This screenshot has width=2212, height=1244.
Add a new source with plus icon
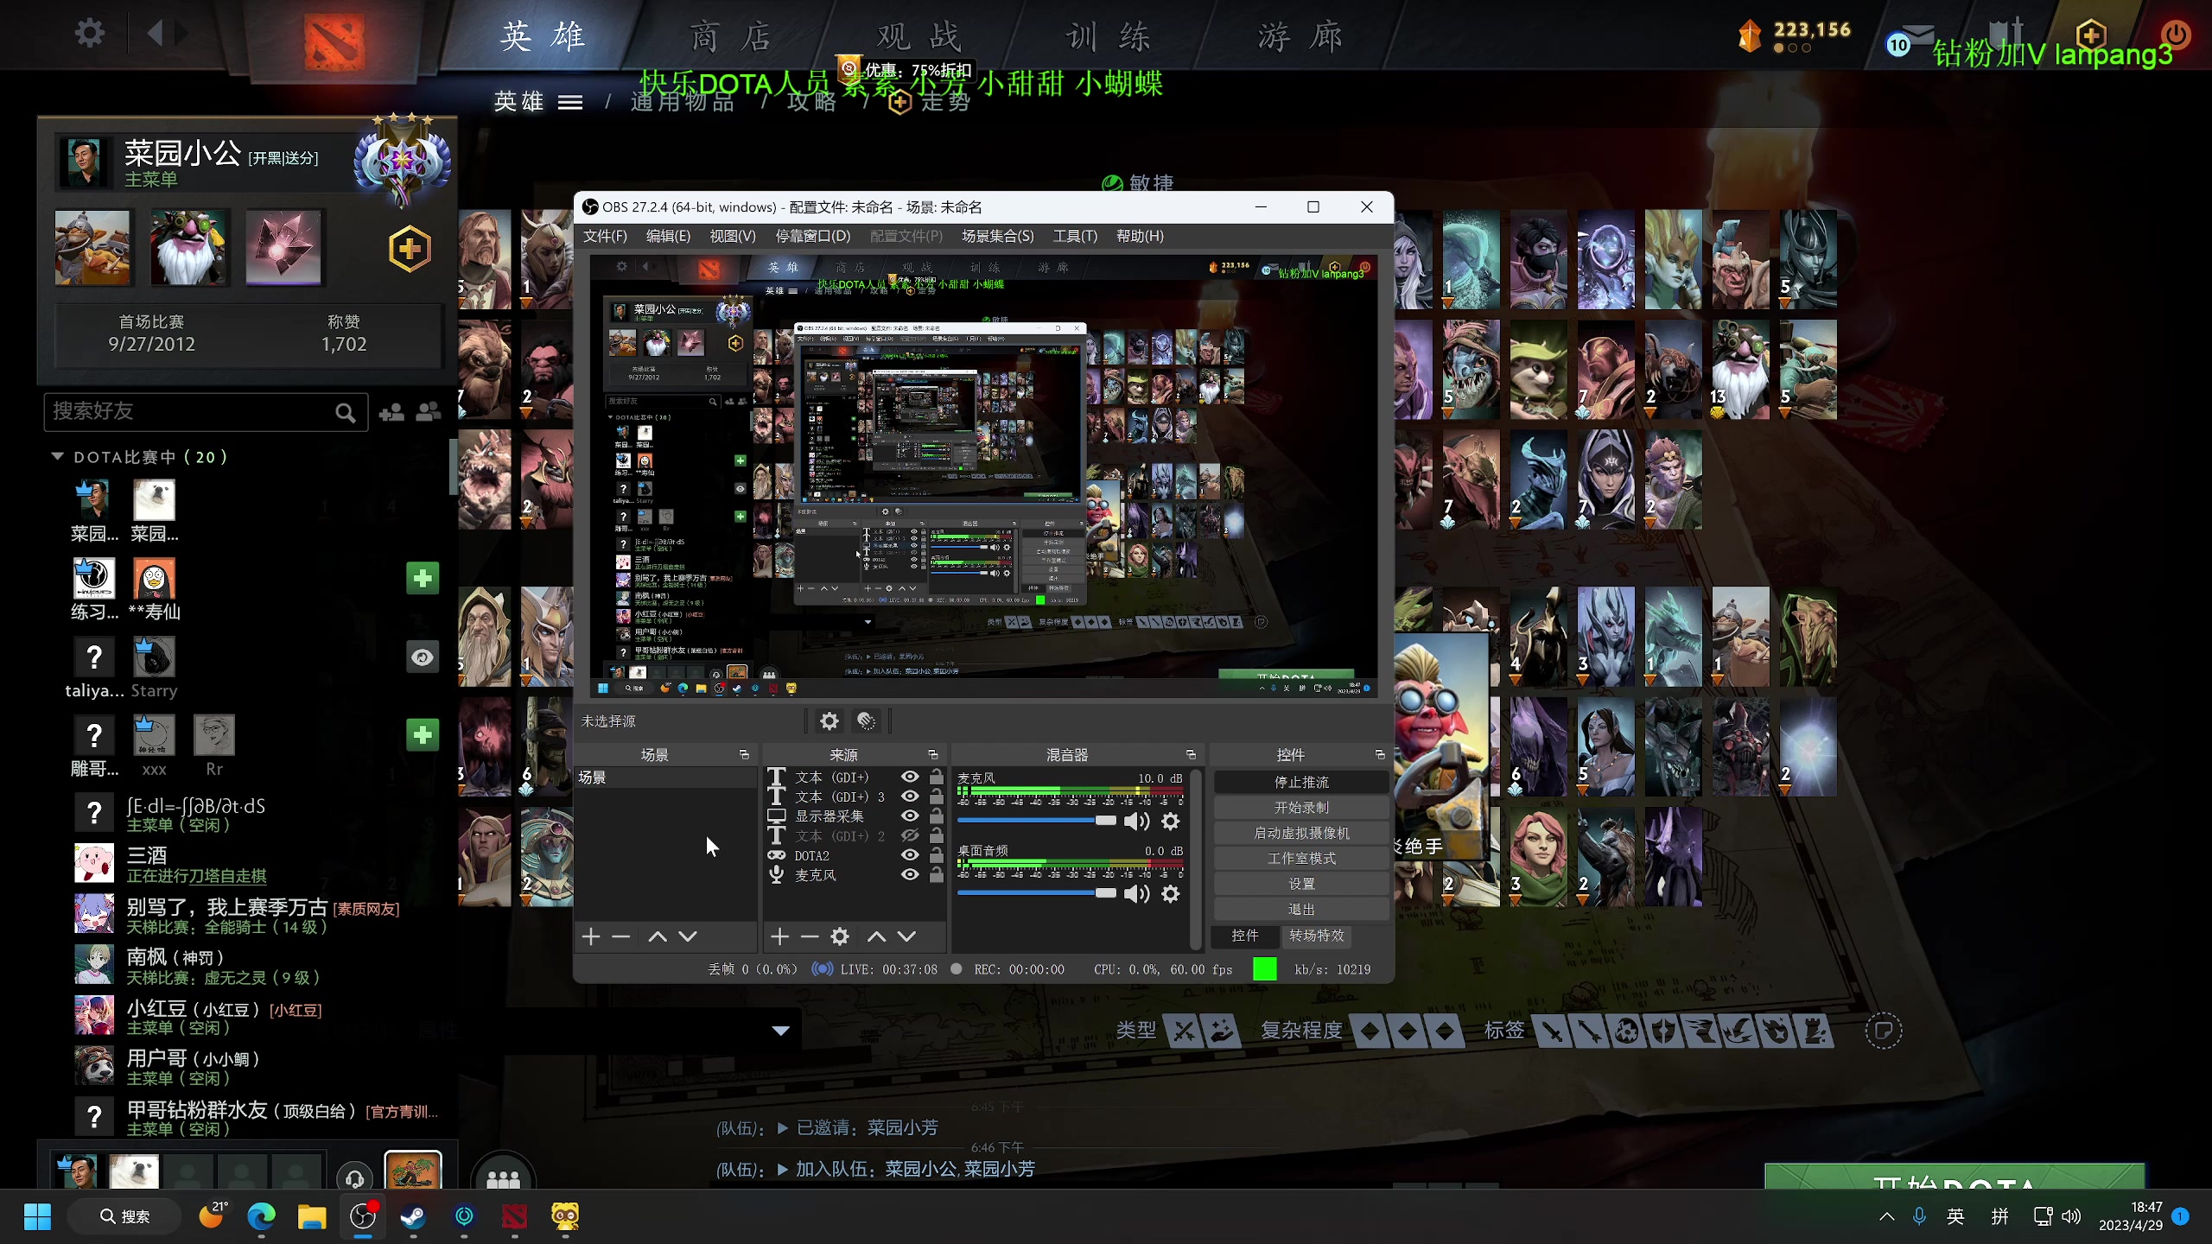[779, 936]
